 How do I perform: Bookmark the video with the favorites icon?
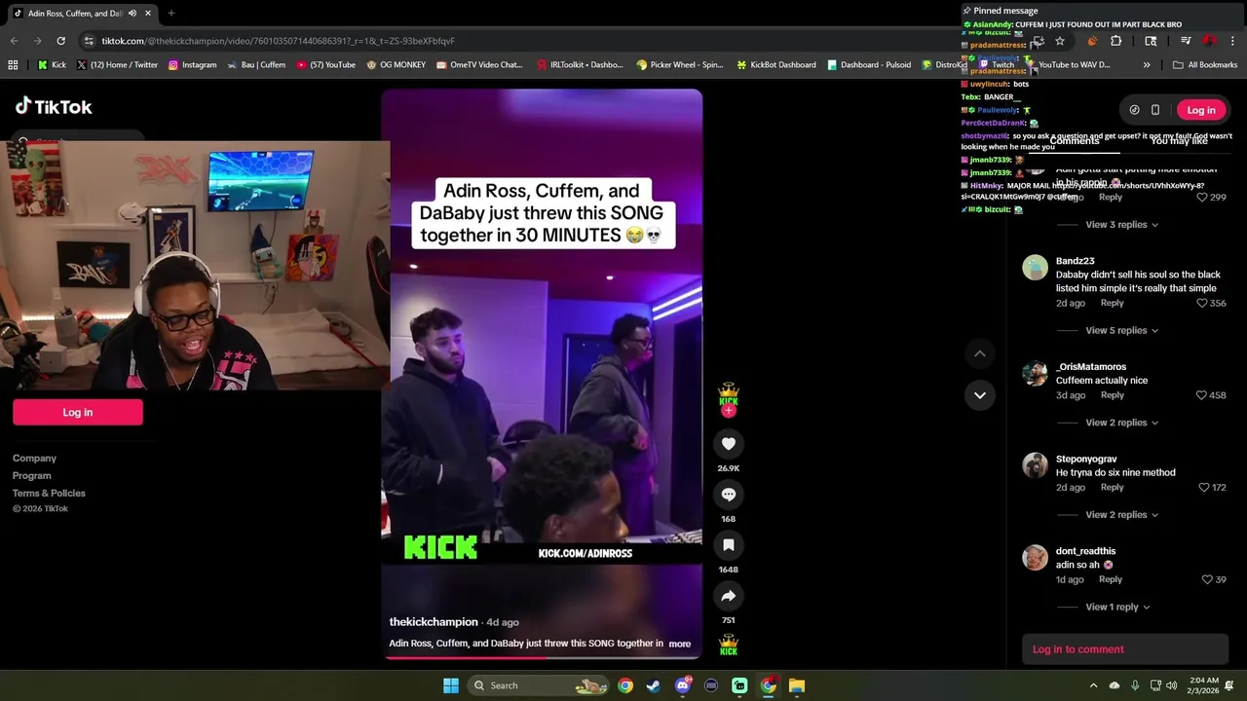[728, 545]
